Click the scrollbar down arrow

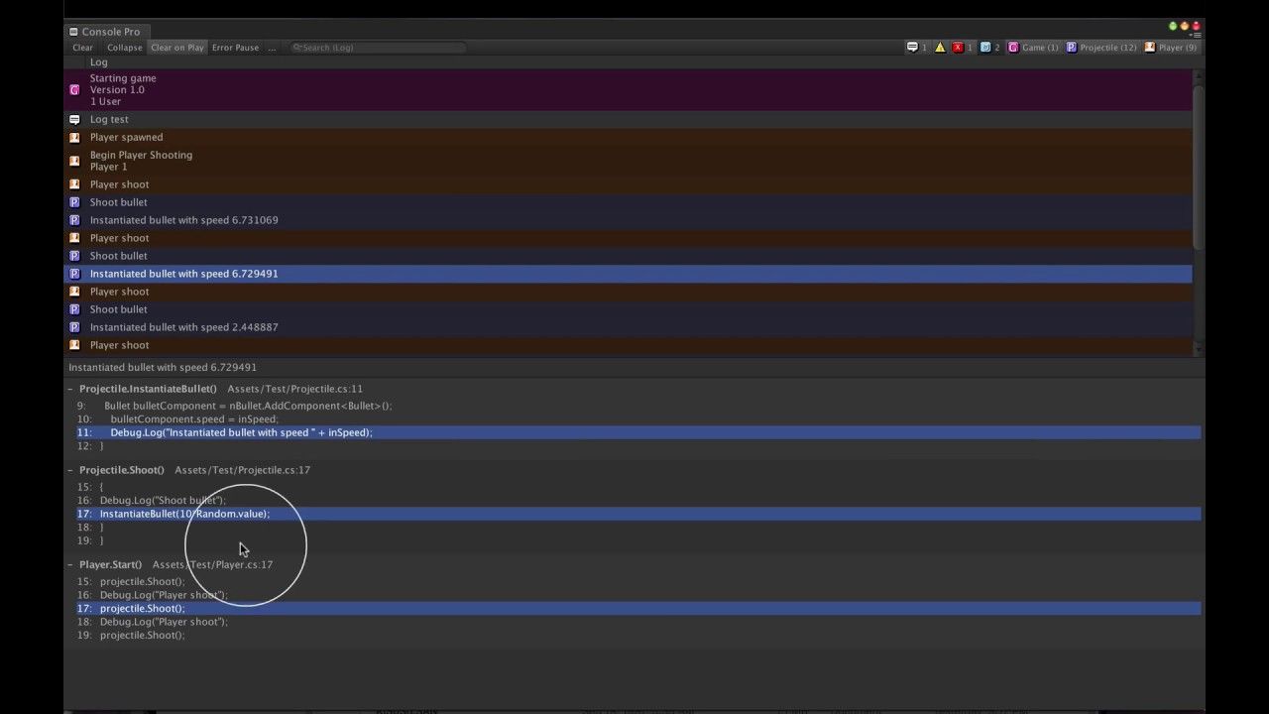[1199, 348]
